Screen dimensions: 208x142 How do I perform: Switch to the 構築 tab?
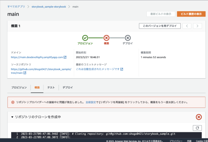coord(37,88)
